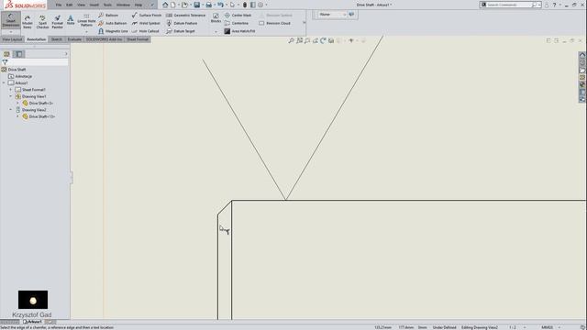Image resolution: width=587 pixels, height=330 pixels.
Task: Open the Blocks tool
Action: tap(216, 17)
